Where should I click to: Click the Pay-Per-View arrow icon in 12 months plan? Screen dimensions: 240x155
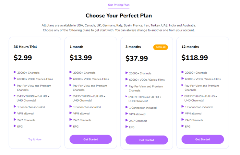(x=183, y=86)
